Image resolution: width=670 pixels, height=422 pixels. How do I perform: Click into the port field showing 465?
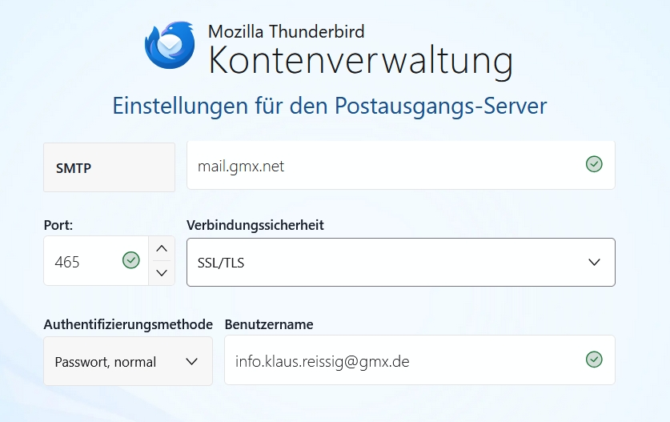click(x=96, y=261)
